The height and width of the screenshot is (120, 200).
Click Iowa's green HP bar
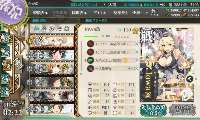[x=91, y=36]
